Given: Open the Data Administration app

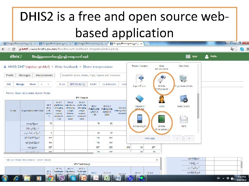Looking at the screenshot, I should [162, 68].
